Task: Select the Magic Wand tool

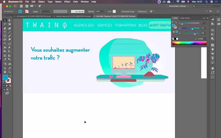Action: (5, 24)
